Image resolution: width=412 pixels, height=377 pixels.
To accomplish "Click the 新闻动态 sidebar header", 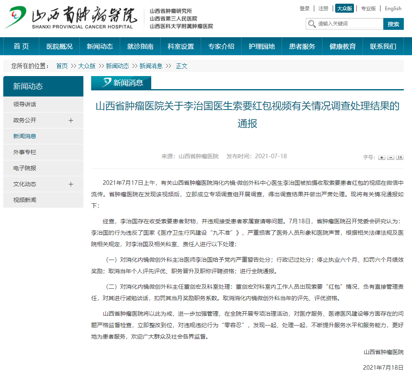I will pyautogui.click(x=43, y=86).
